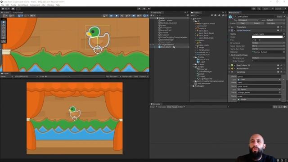Toggle Console Collapse button
The image size is (288, 162).
coord(162,107)
